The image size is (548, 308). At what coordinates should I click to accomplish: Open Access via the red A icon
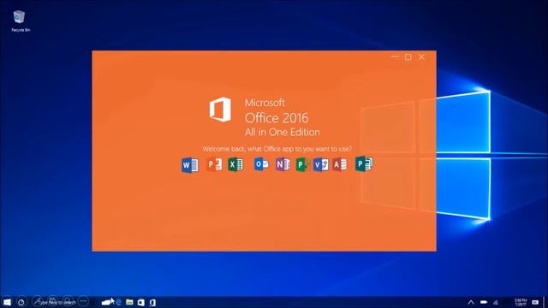[x=339, y=164]
